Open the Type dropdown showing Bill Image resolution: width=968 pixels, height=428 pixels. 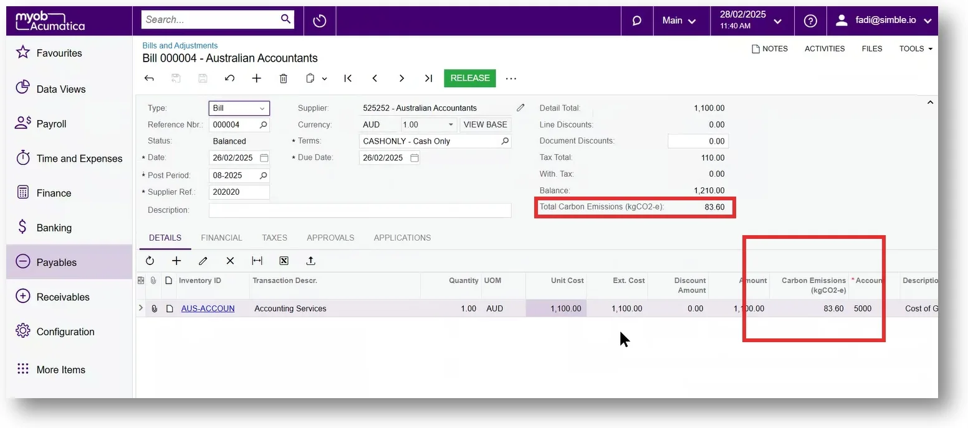(x=239, y=108)
